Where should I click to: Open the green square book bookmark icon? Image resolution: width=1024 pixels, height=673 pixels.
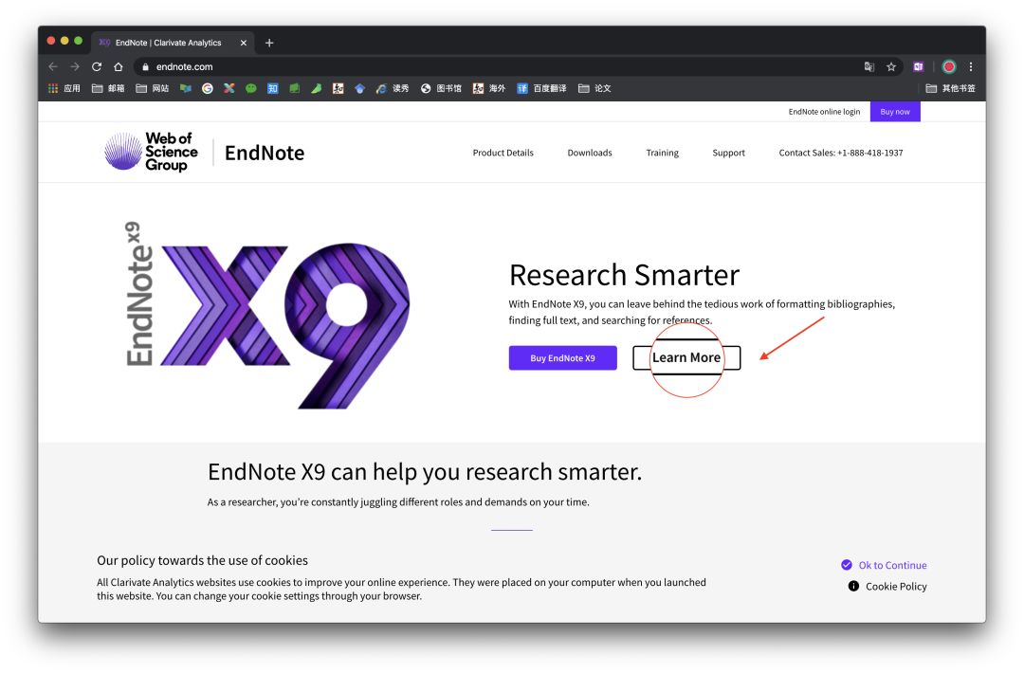(x=295, y=88)
